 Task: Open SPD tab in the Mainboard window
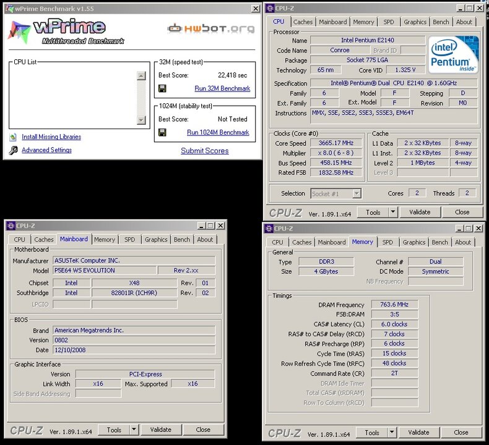pyautogui.click(x=130, y=239)
